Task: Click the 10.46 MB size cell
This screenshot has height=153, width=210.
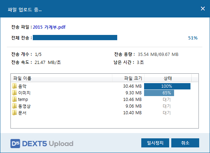Action: (x=132, y=100)
